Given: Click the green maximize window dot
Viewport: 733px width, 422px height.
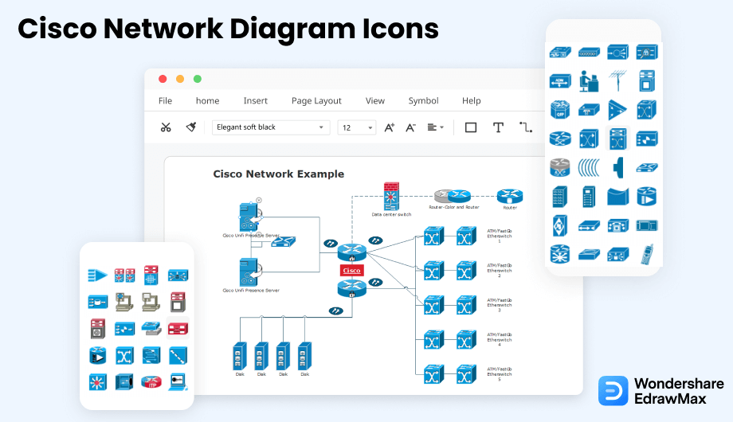Looking at the screenshot, I should click(198, 79).
